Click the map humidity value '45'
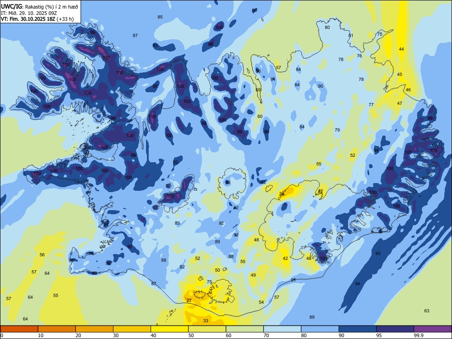Screen dimensions: 452x339 (400, 75)
